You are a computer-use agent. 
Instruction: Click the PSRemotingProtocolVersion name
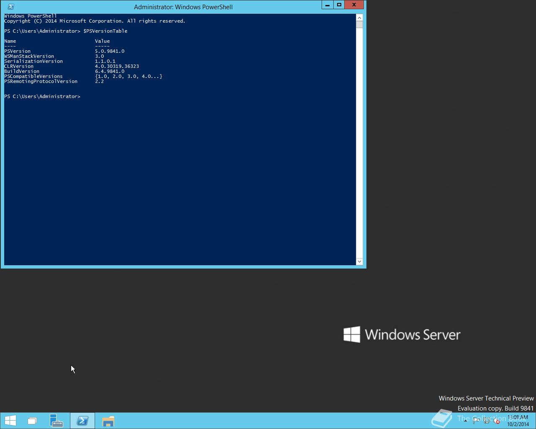pos(41,81)
